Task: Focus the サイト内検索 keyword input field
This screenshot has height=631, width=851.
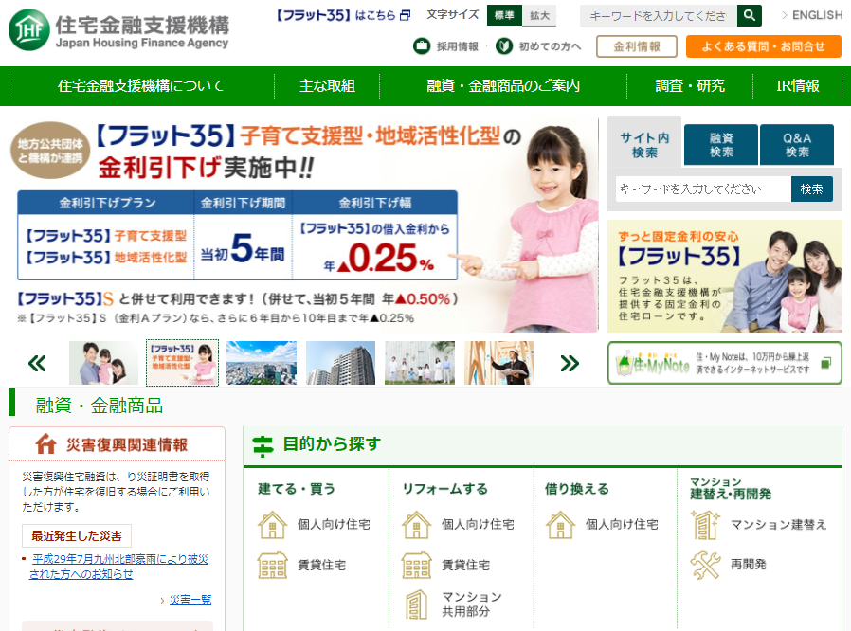Action: pos(703,189)
